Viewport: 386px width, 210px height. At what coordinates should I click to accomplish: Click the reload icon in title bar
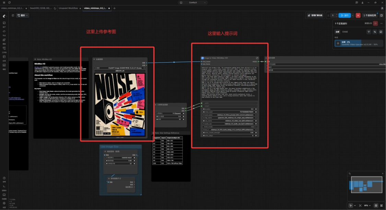coord(9,2)
